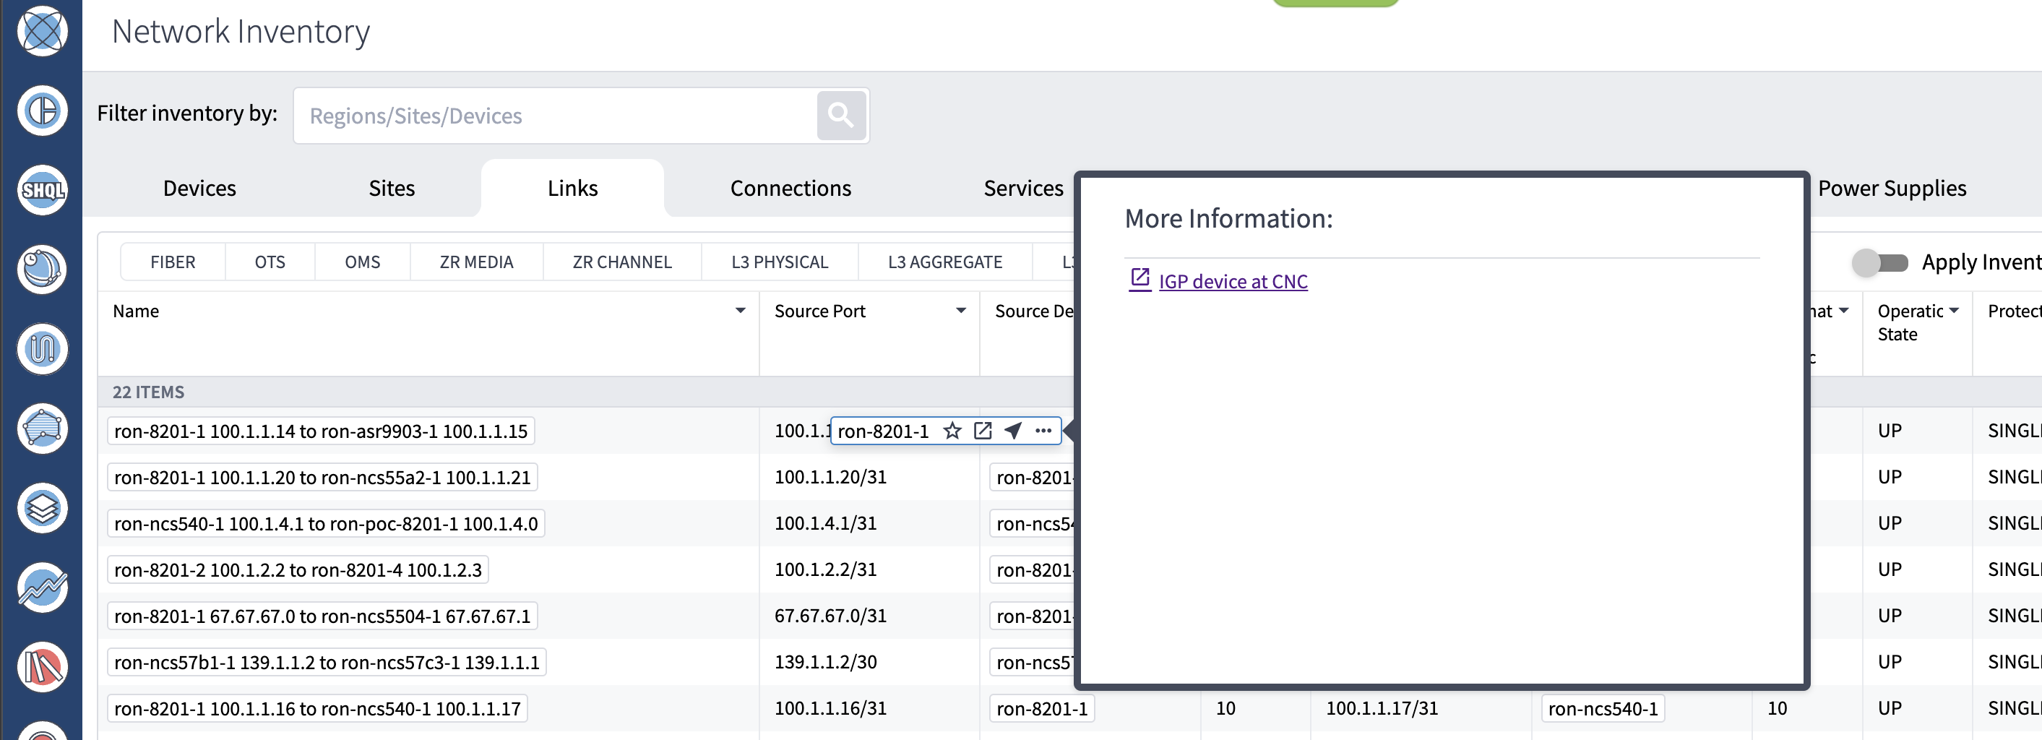Open the SHQL query sidebar icon
The image size is (2042, 740).
42,190
